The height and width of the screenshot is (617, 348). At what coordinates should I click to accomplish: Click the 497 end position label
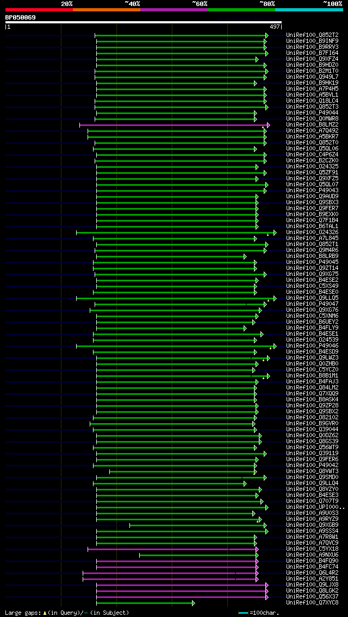coord(275,27)
